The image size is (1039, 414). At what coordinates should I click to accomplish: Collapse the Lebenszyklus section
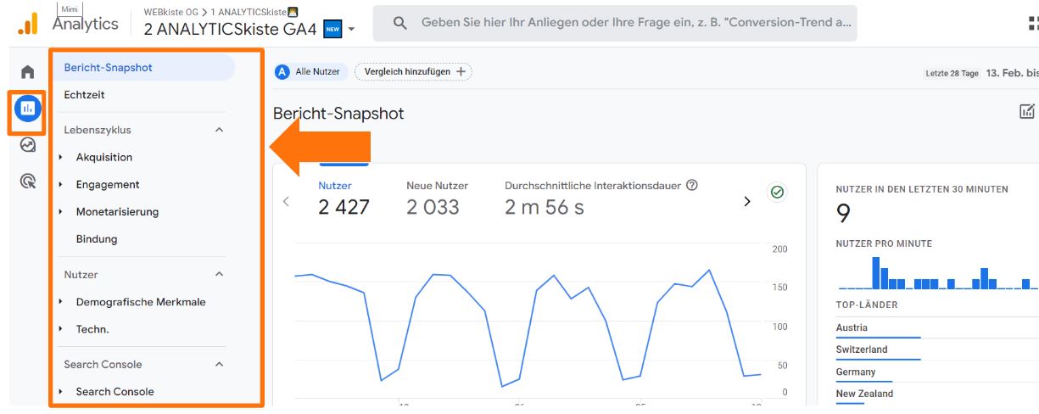[219, 131]
